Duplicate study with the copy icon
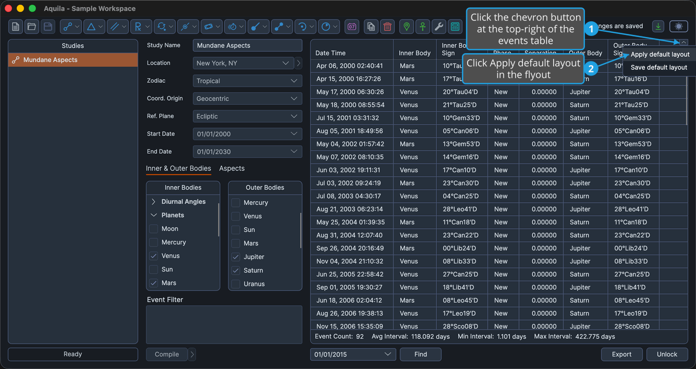Viewport: 696px width, 369px height. (x=371, y=27)
